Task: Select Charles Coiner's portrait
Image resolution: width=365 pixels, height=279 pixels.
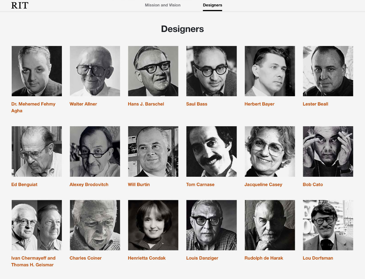Action: click(95, 225)
